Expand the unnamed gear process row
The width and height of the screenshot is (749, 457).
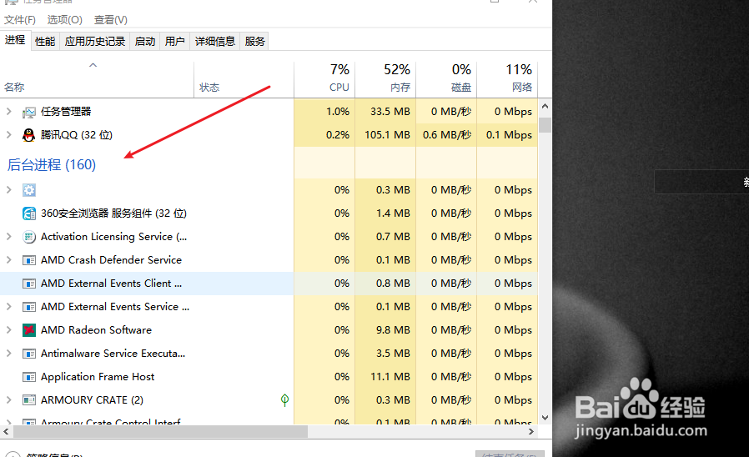pos(8,190)
